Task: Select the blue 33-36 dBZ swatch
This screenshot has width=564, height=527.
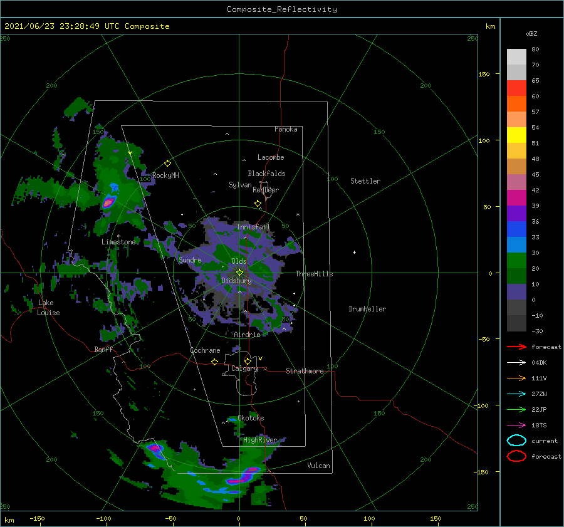Action: click(516, 229)
